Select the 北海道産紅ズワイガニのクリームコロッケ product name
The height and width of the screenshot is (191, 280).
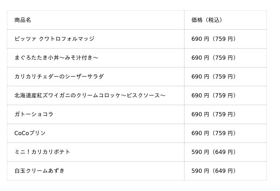point(90,96)
